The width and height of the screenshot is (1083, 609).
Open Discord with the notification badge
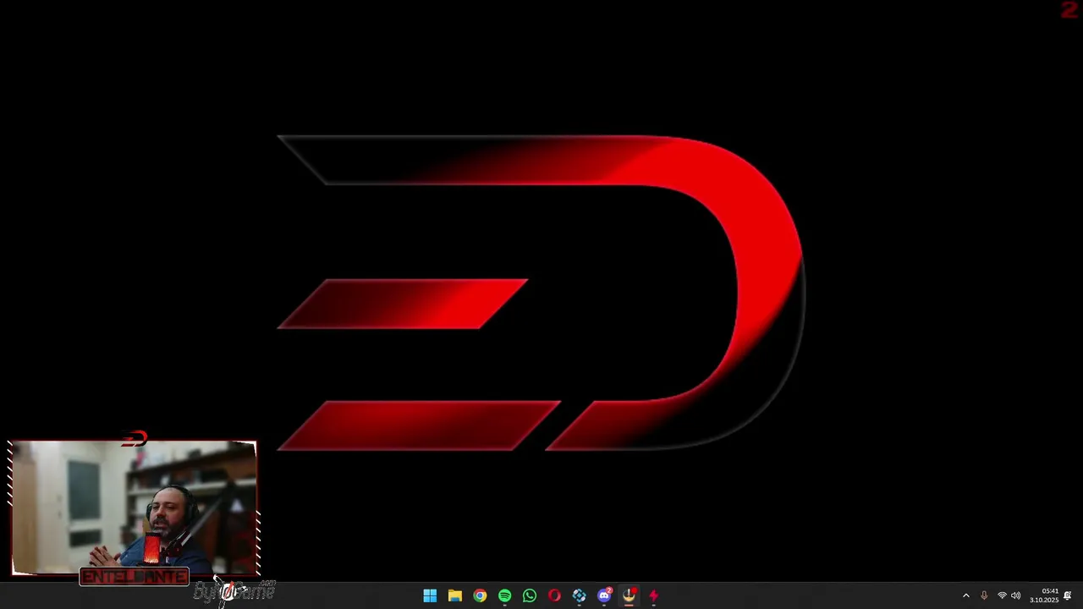click(604, 595)
